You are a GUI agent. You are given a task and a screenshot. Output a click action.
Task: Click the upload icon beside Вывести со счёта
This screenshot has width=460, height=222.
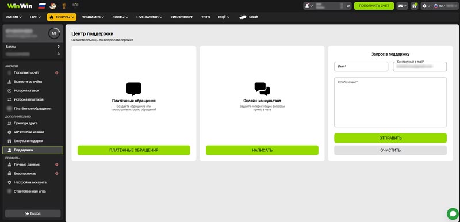[9, 82]
